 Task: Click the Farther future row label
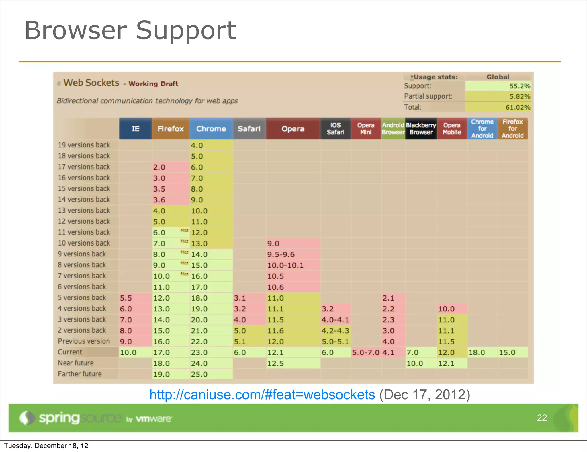[80, 374]
